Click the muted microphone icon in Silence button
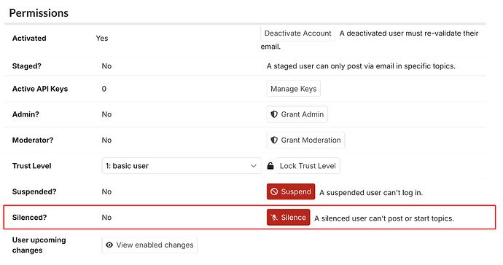 click(x=274, y=217)
